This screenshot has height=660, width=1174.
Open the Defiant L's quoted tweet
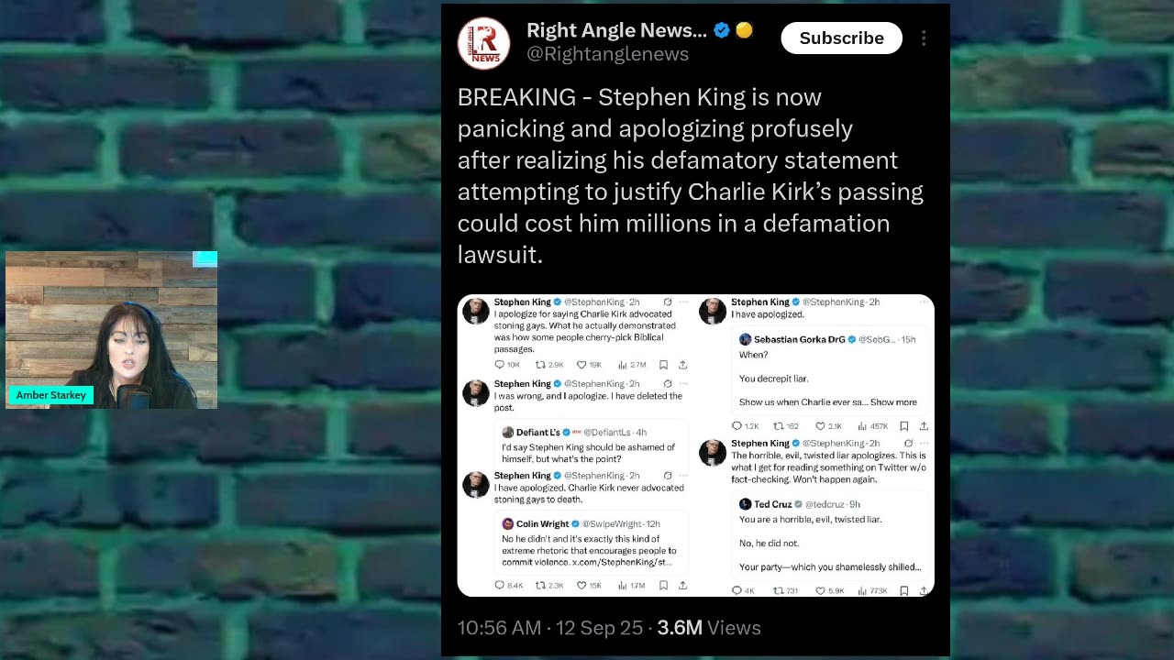(592, 445)
